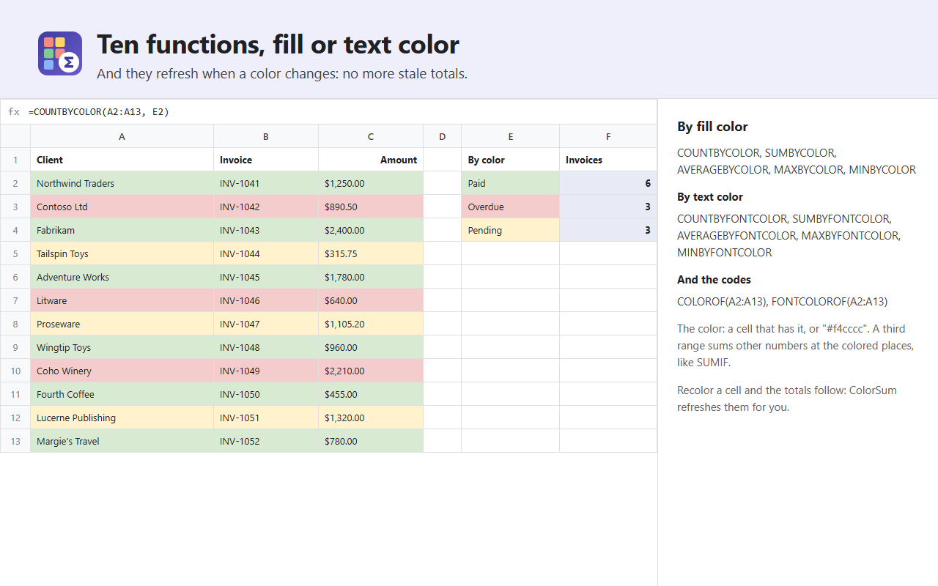Click the amount $2,210.00
Image resolution: width=938 pixels, height=586 pixels.
[x=371, y=371]
